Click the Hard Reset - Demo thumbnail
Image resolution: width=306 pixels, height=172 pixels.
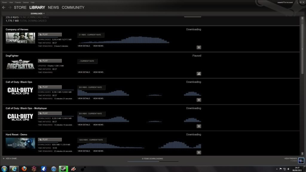tap(20, 143)
